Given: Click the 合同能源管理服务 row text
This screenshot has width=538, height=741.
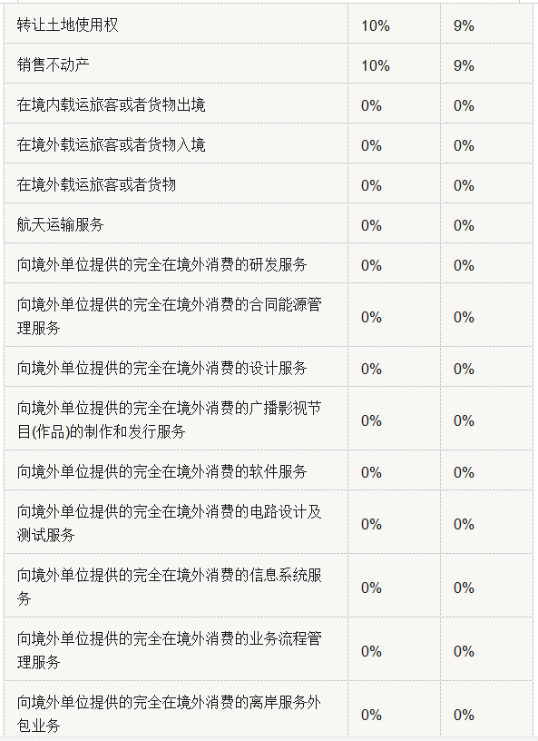Looking at the screenshot, I should tap(170, 316).
